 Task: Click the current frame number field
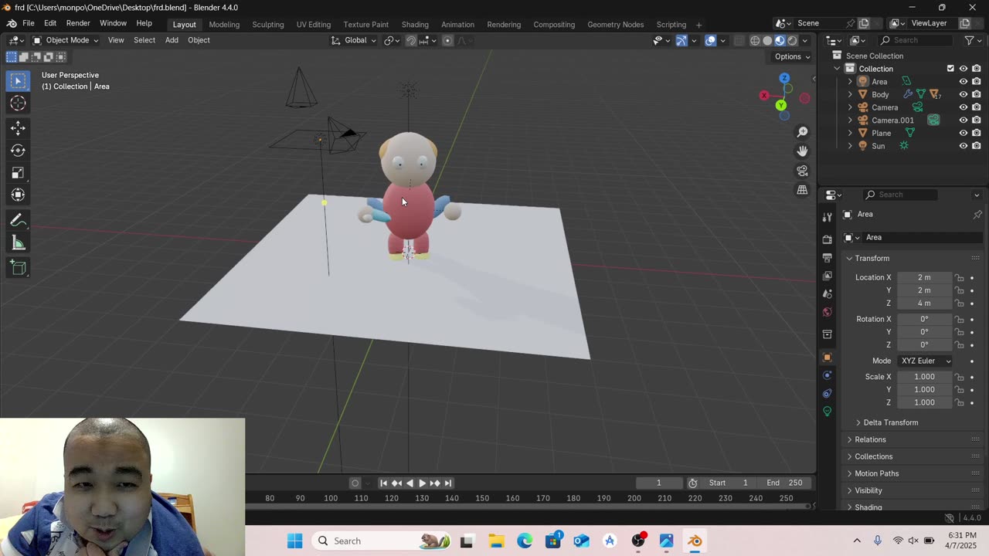tap(659, 483)
